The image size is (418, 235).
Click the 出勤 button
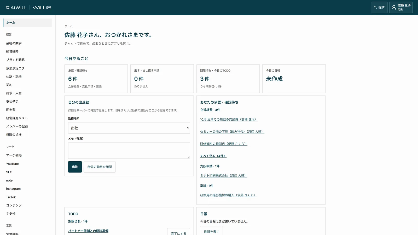pos(75,167)
